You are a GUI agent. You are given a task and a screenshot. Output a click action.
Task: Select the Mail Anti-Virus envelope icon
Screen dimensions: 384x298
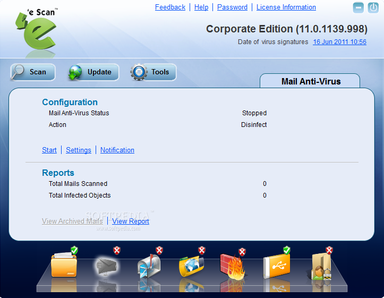(106, 267)
